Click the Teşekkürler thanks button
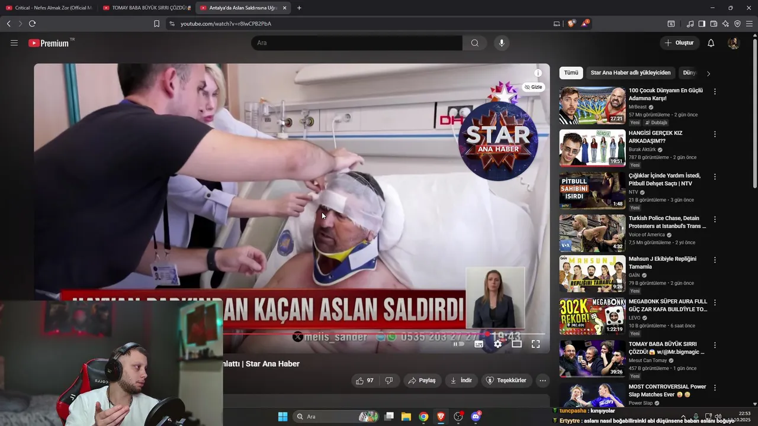The image size is (758, 426). pyautogui.click(x=506, y=380)
